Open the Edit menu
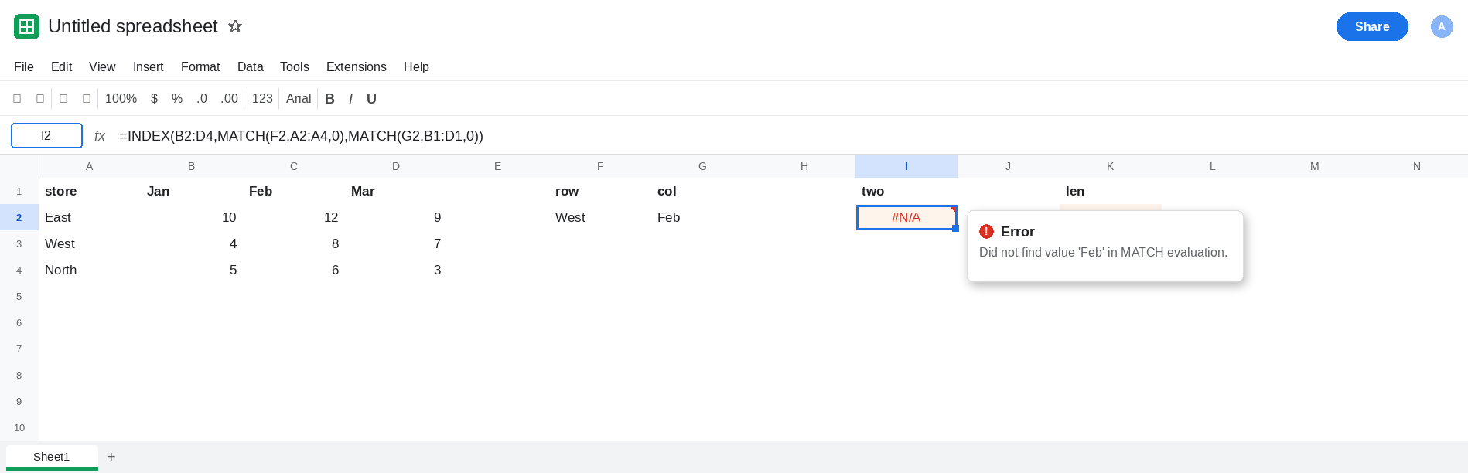This screenshot has height=473, width=1468. 61,66
